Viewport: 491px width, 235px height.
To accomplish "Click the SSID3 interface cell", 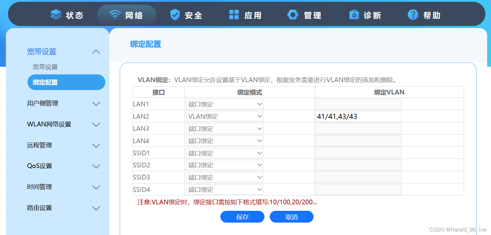I will [159, 177].
